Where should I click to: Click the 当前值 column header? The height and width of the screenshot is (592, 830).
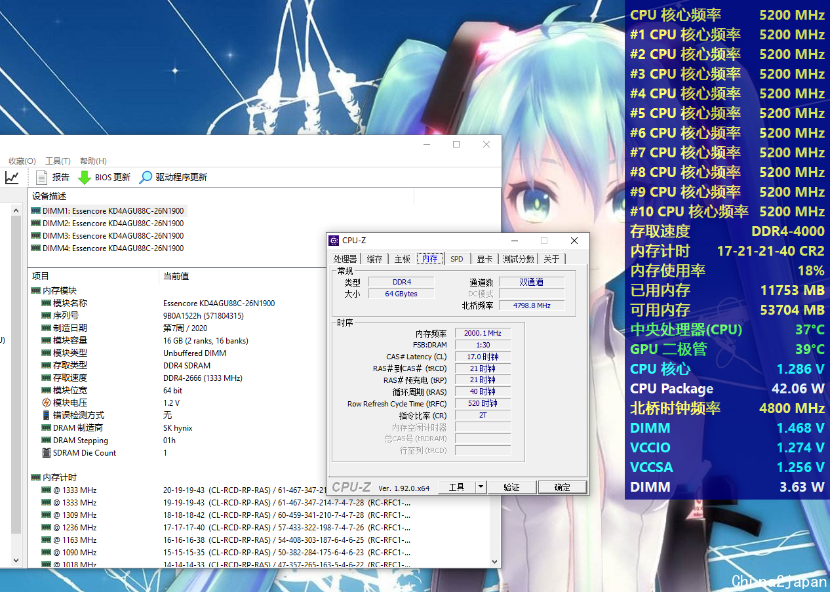click(x=176, y=276)
